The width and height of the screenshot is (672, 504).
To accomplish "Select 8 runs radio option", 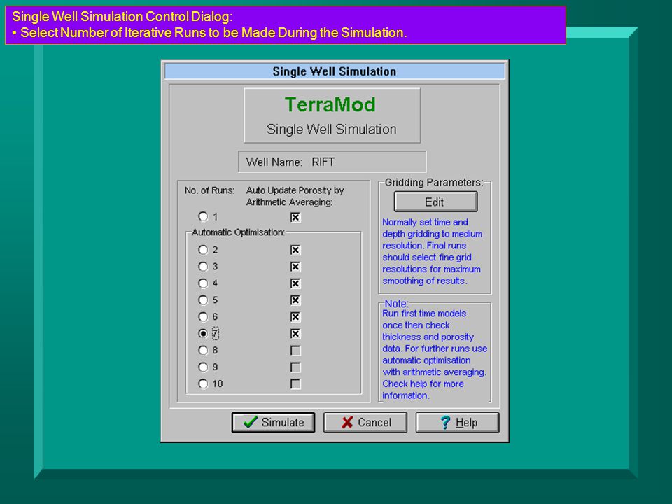I will point(203,350).
